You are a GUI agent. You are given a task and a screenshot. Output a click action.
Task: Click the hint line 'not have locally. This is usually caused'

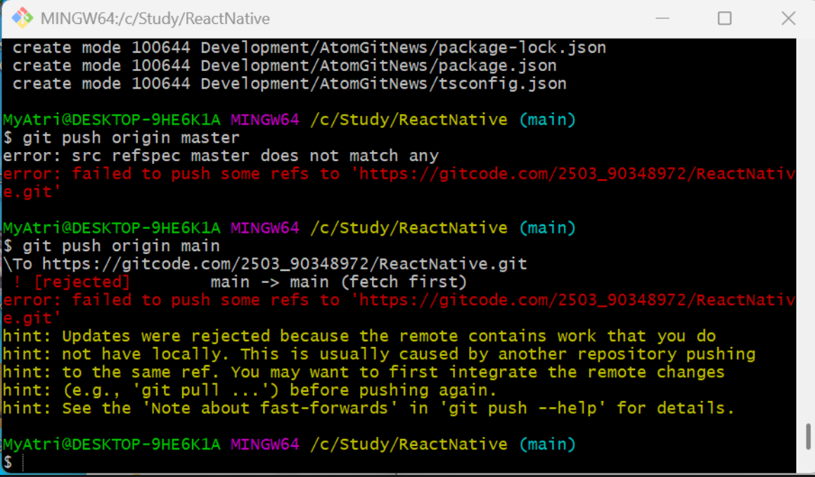coord(379,355)
